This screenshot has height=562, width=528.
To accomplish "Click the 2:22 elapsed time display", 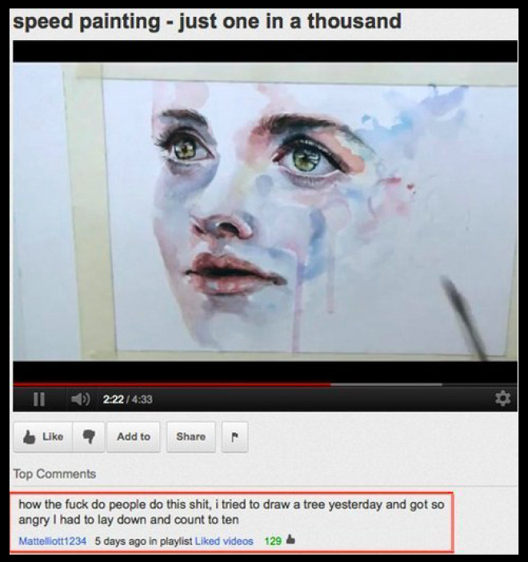I will [113, 399].
